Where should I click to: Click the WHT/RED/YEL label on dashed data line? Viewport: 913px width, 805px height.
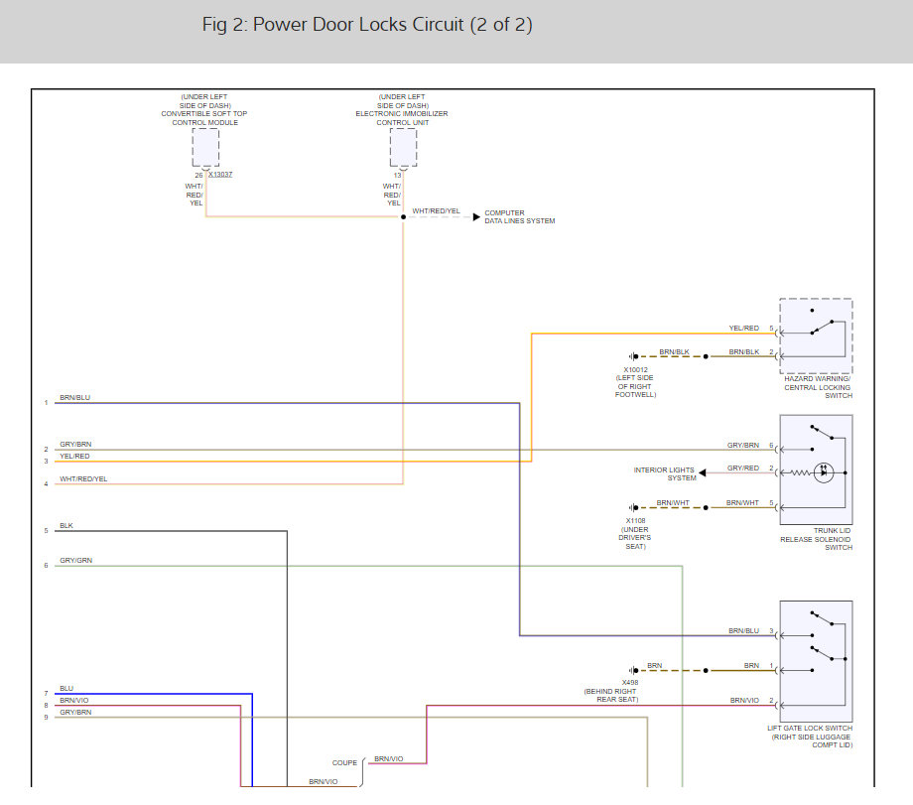[x=436, y=210]
